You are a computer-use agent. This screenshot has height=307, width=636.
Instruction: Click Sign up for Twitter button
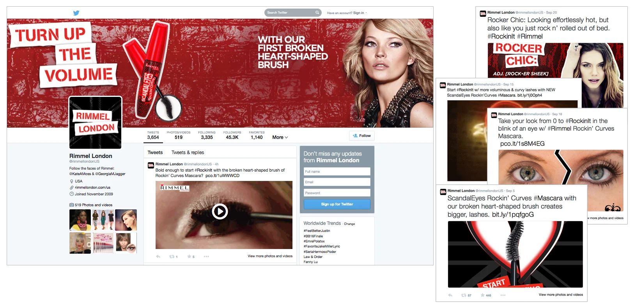337,204
